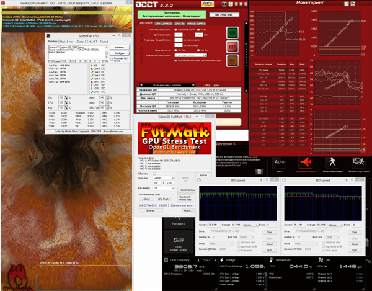Click Quit in the right HD_Speed window
This screenshot has height=291, width=372.
coord(355,250)
